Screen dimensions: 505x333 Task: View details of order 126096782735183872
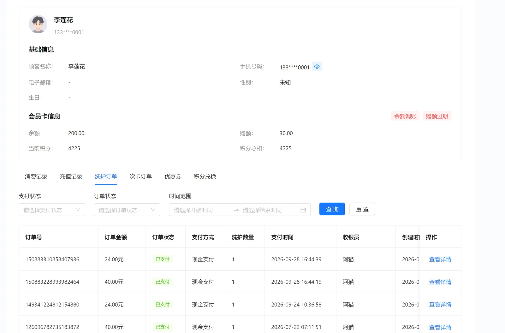click(x=440, y=327)
